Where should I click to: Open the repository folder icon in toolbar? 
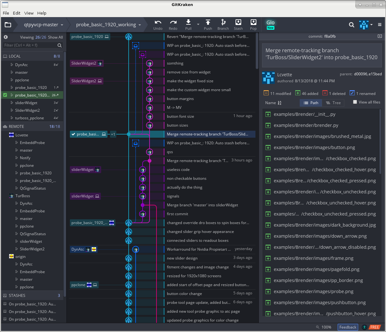tap(8, 25)
